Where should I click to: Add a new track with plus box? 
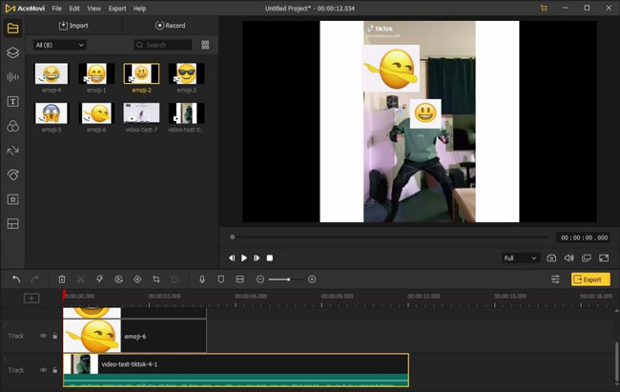click(31, 299)
